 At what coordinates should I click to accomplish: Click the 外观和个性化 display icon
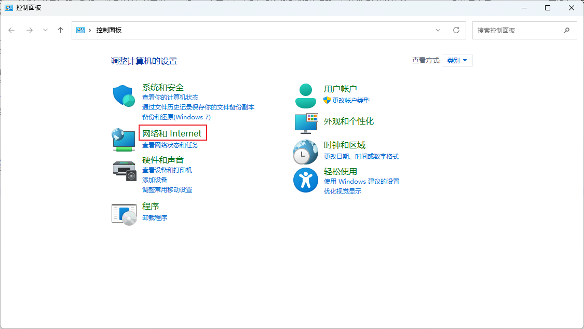click(x=305, y=124)
